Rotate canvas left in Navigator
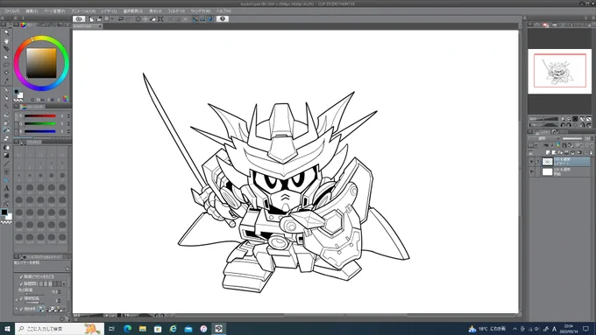596x335 pixels. pyautogui.click(x=564, y=124)
